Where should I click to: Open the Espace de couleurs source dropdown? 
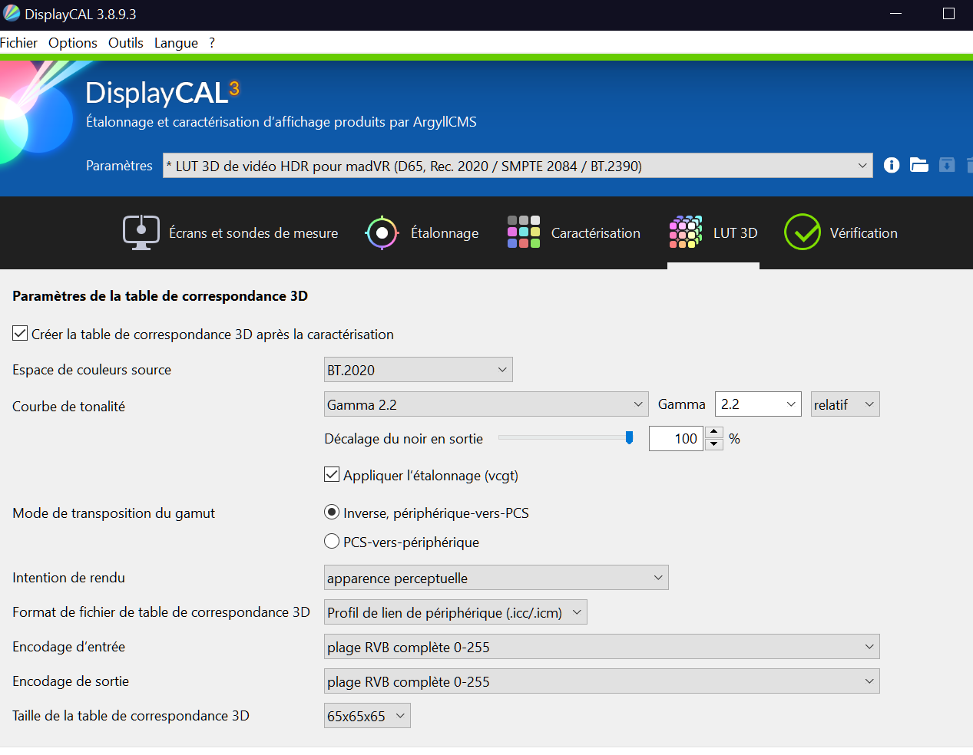(419, 369)
